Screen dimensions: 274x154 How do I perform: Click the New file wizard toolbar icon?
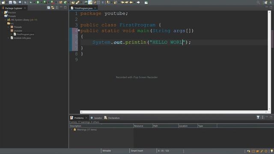[3, 3]
